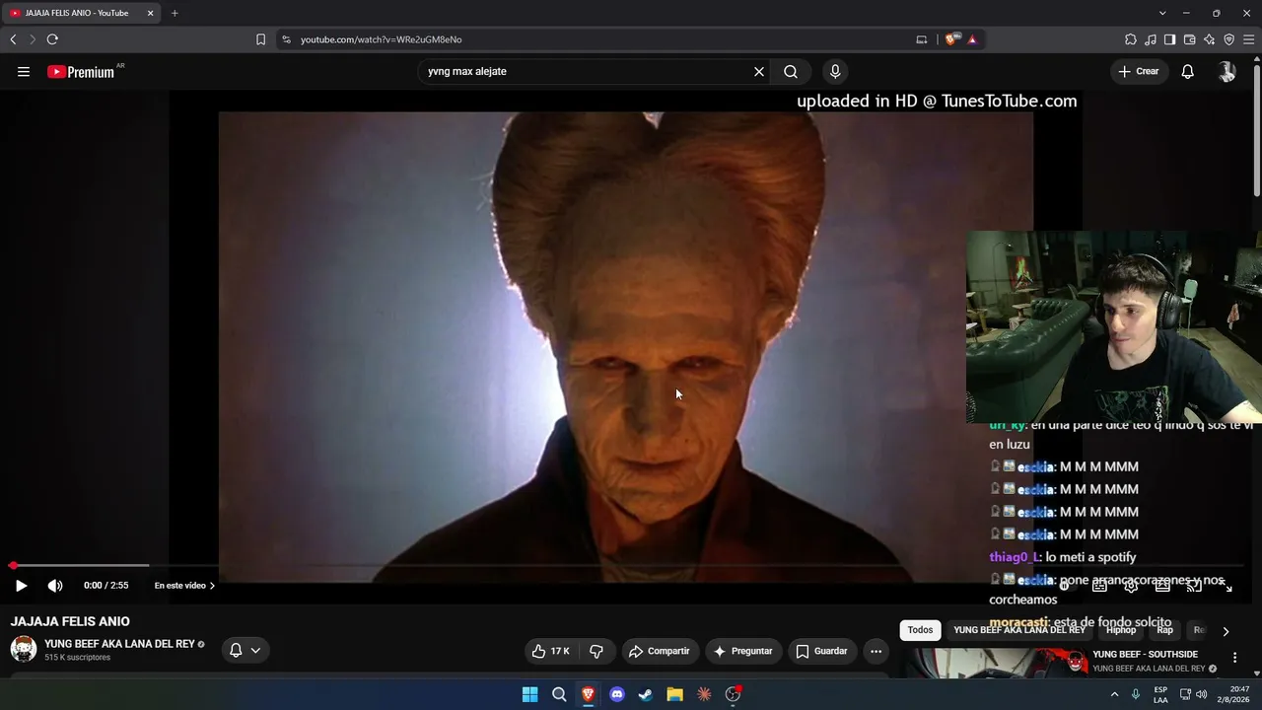Viewport: 1262px width, 710px height.
Task: Open Brave Rewards triangle icon
Action: [972, 39]
